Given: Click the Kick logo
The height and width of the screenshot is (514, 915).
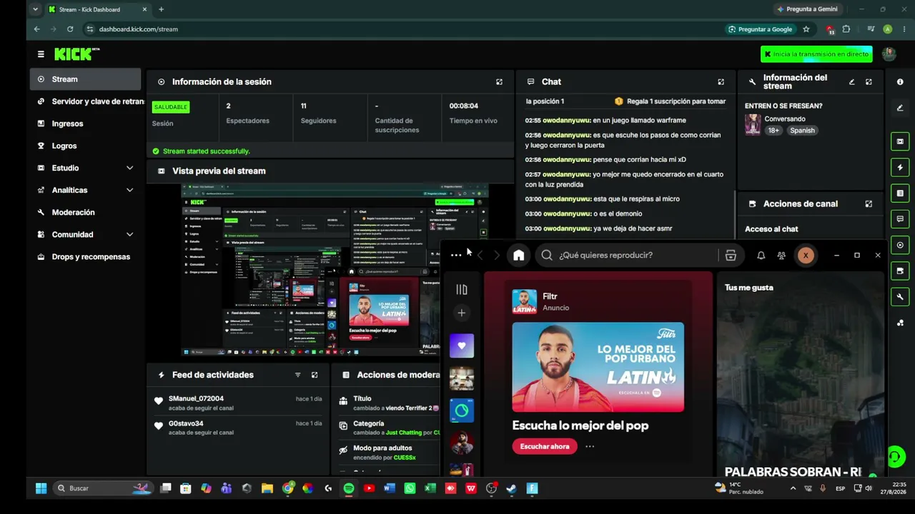Looking at the screenshot, I should [76, 54].
